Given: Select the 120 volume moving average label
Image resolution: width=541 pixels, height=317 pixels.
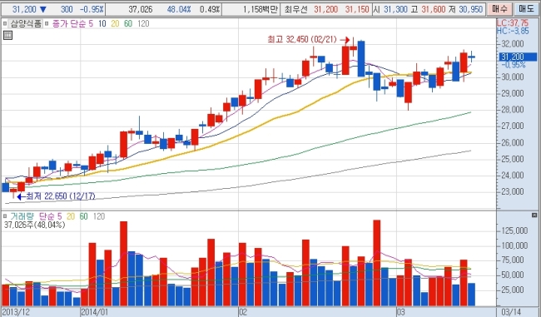Looking at the screenshot, I should point(99,216).
